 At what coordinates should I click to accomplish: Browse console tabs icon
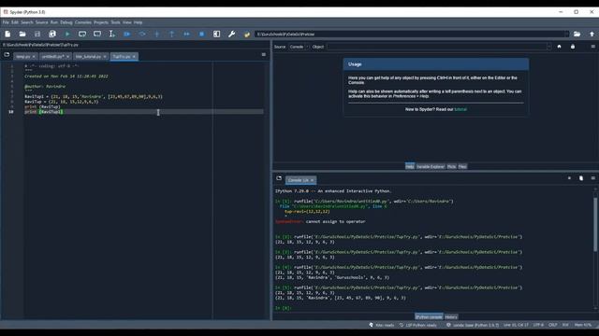click(x=279, y=178)
